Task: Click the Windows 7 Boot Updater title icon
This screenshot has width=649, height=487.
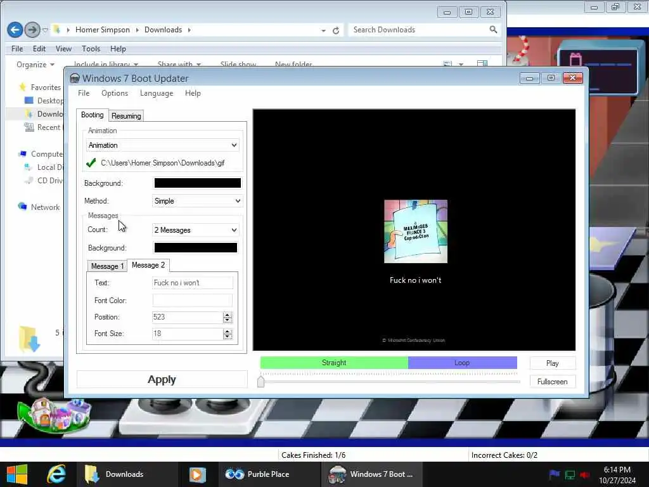Action: pyautogui.click(x=75, y=78)
